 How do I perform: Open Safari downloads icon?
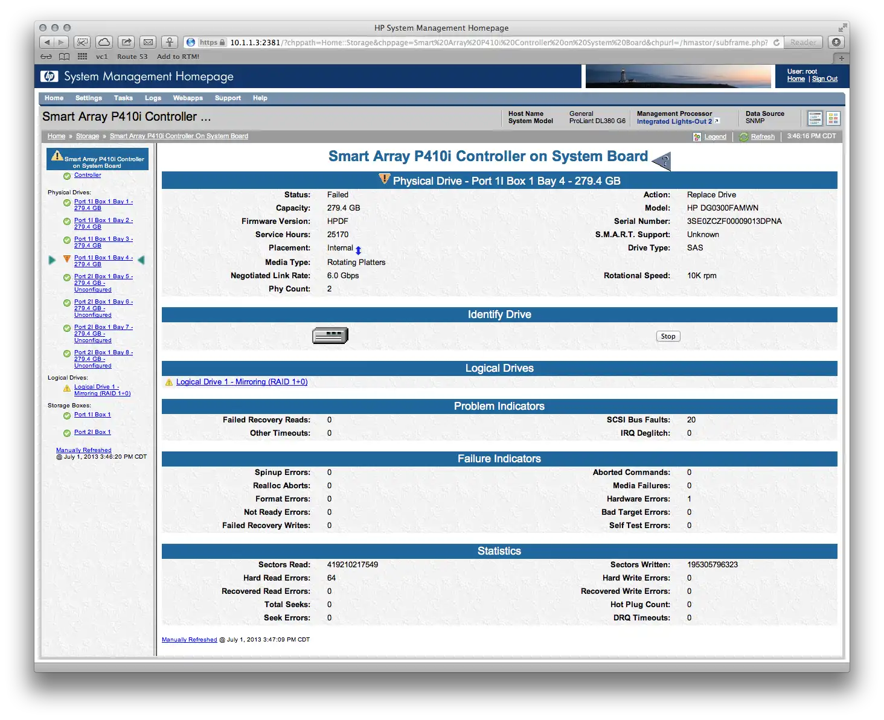(836, 42)
